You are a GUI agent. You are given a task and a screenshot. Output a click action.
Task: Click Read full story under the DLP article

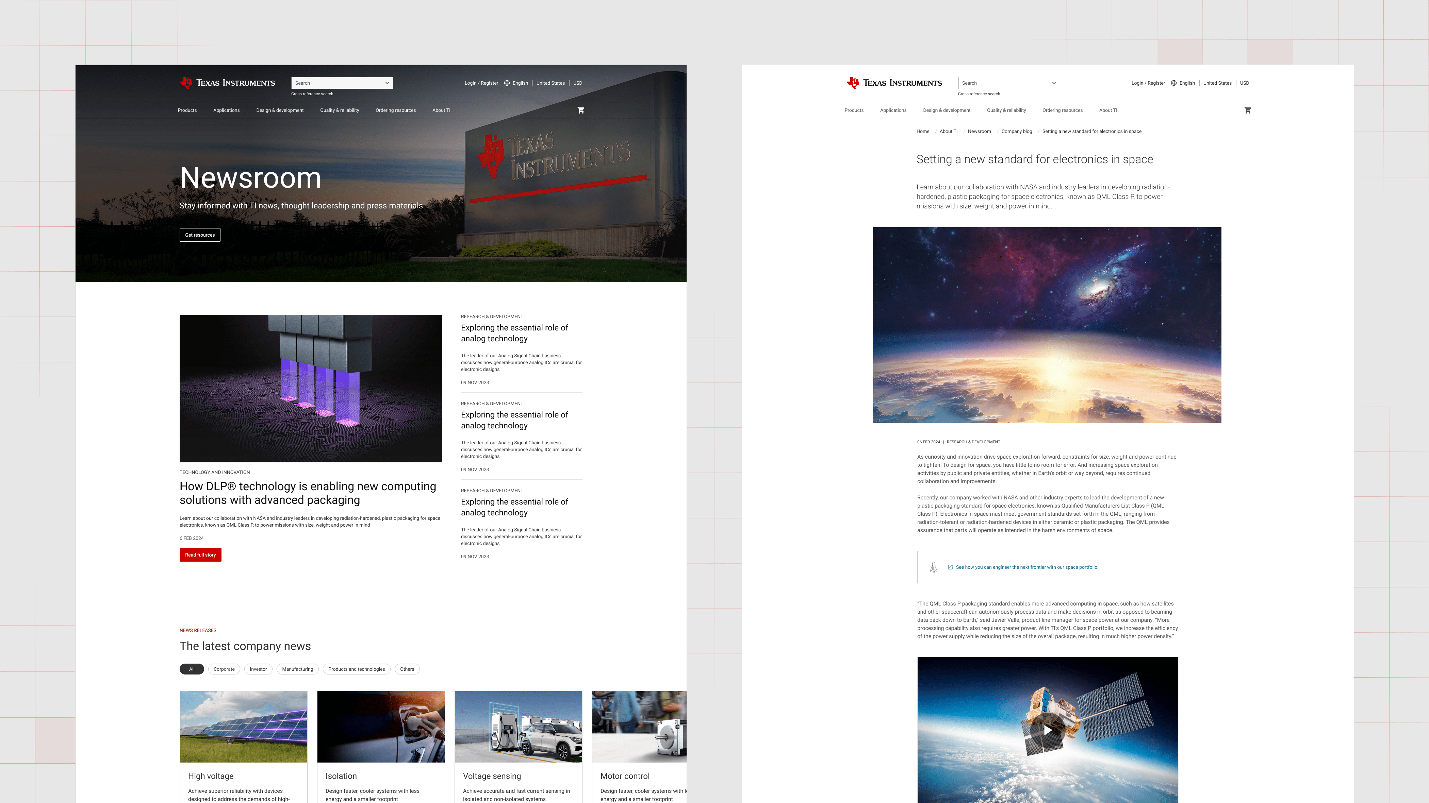tap(200, 555)
